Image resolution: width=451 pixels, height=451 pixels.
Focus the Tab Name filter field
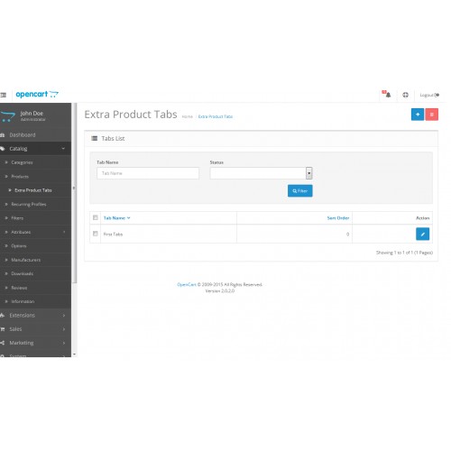[x=148, y=173]
